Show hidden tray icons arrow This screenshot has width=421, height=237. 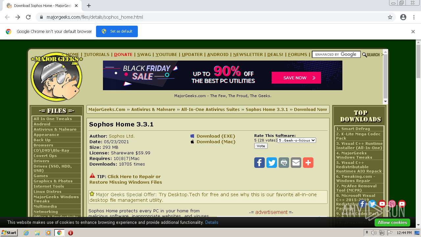click(x=367, y=233)
